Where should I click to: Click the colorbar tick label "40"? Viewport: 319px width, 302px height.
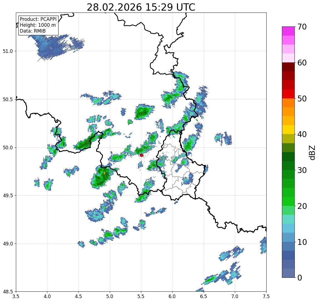[302, 134]
